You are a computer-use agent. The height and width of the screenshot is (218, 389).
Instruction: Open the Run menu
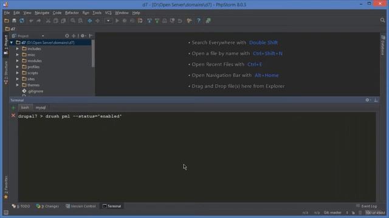[x=86, y=13]
